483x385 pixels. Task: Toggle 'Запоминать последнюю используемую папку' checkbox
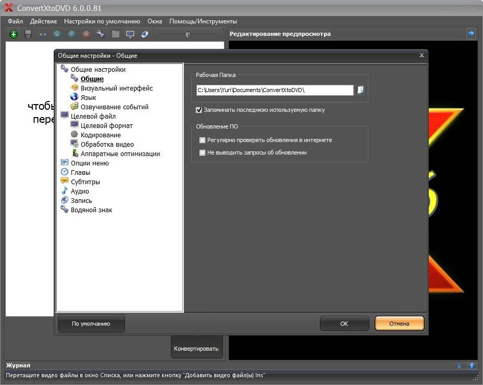point(199,110)
